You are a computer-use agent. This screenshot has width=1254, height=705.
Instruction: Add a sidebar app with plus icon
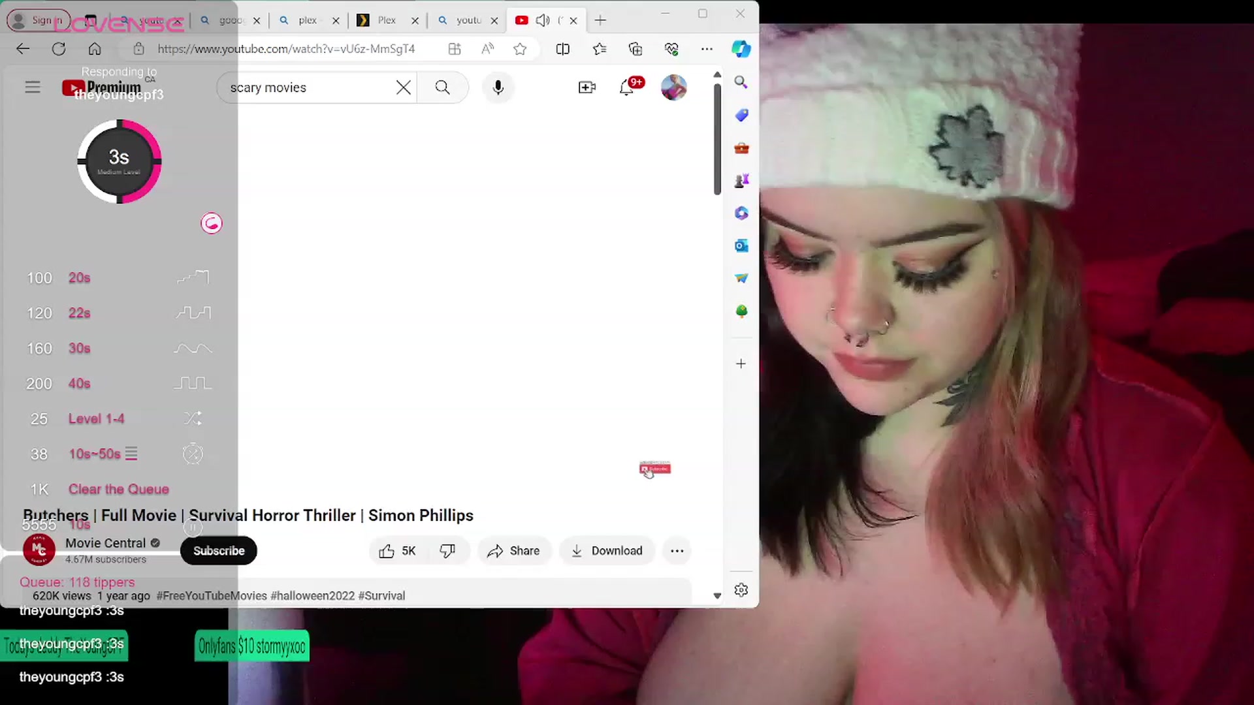click(741, 364)
